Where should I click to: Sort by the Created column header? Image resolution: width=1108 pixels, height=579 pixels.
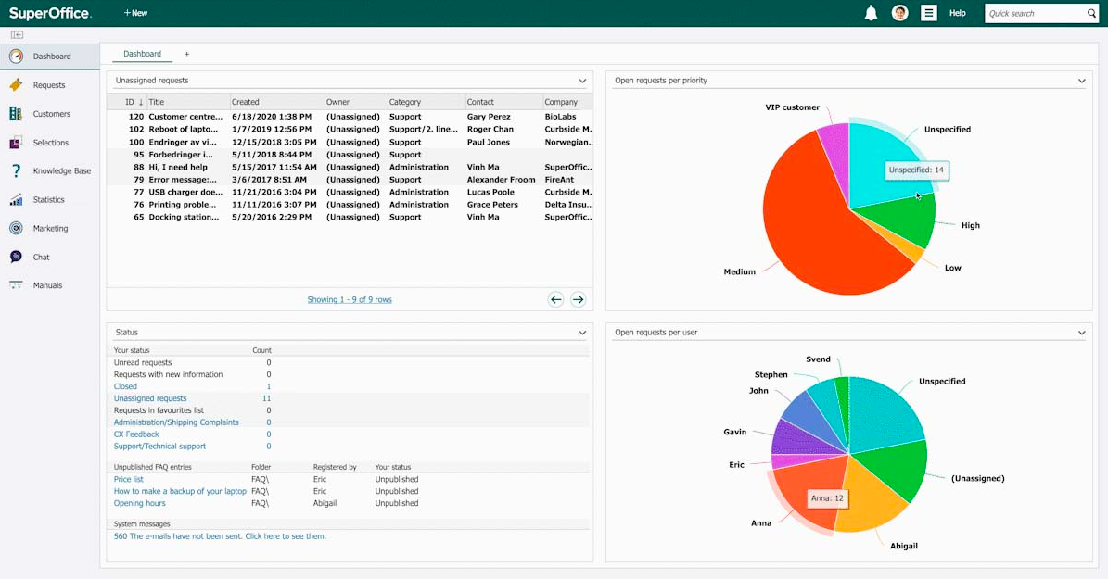(245, 103)
